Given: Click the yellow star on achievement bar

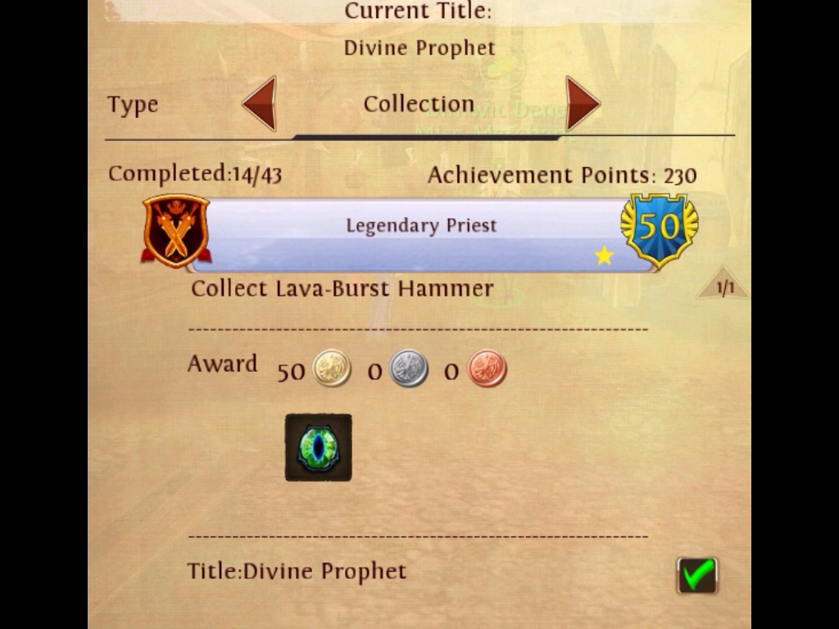Looking at the screenshot, I should 604,256.
